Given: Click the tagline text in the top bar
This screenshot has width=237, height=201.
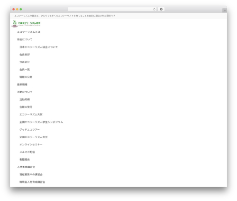Looking at the screenshot, I should tap(65, 16).
